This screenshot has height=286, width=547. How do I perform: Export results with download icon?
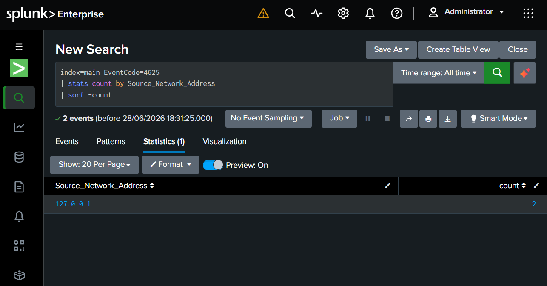[447, 119]
